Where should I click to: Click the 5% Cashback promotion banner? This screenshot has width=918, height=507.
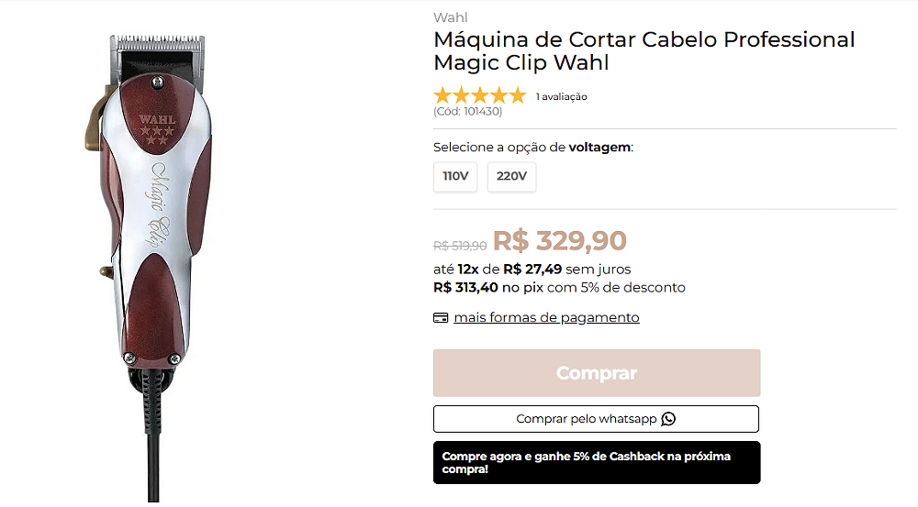[x=597, y=463]
